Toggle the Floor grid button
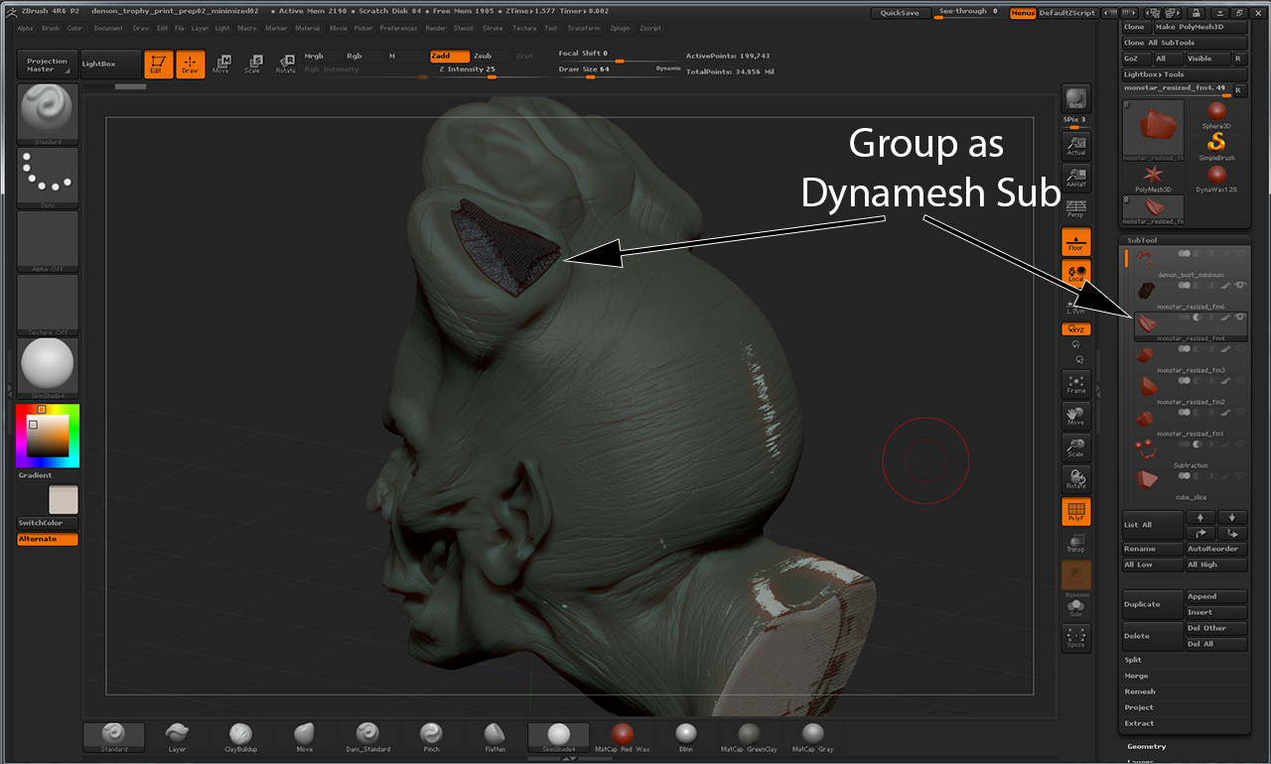The image size is (1271, 764). click(x=1075, y=241)
